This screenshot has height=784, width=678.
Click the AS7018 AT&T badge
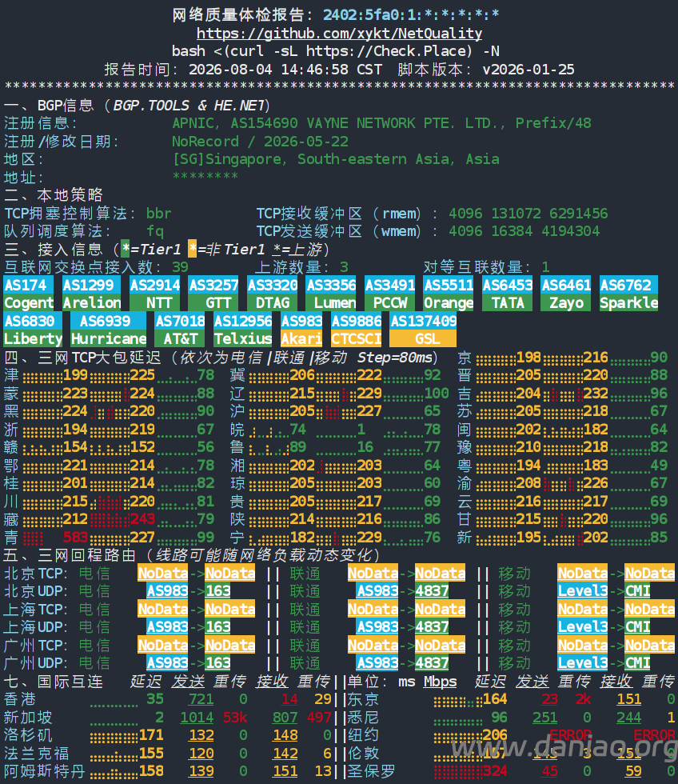(180, 330)
